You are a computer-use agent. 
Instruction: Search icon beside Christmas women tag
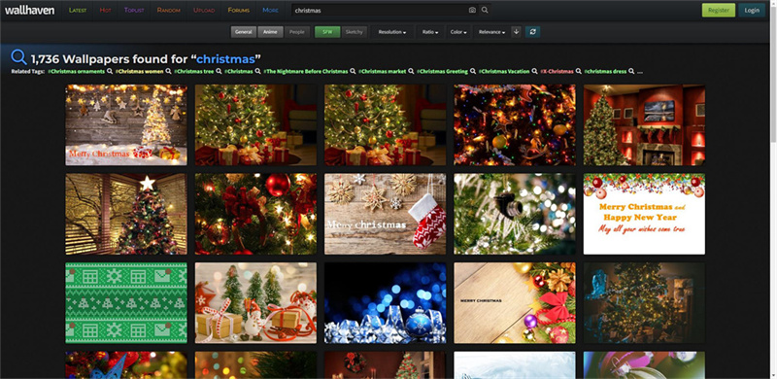[x=168, y=72]
